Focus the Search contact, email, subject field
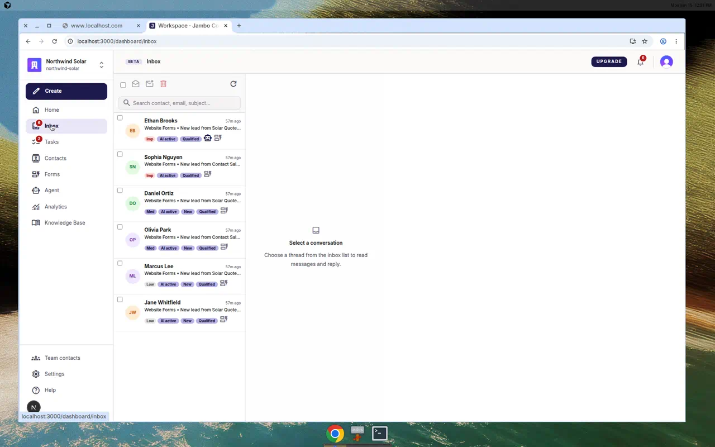The image size is (715, 447). 179,103
